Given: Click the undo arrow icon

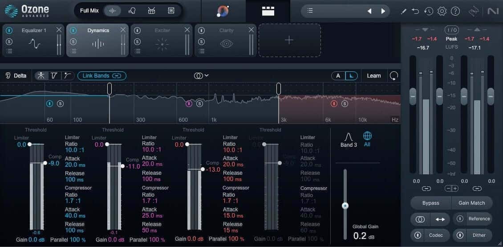Looking at the screenshot, I should tap(415, 11).
